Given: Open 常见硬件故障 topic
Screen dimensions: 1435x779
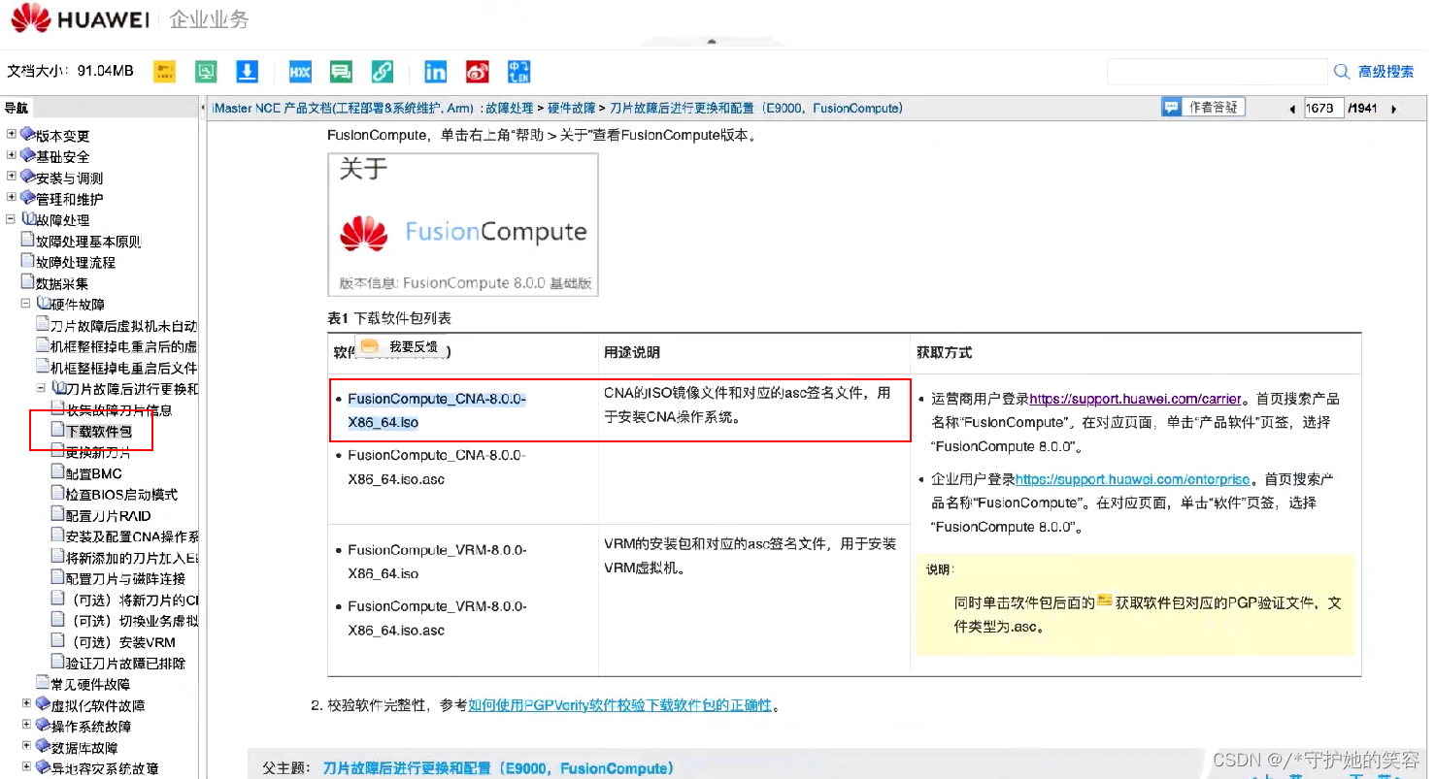Looking at the screenshot, I should 90,684.
